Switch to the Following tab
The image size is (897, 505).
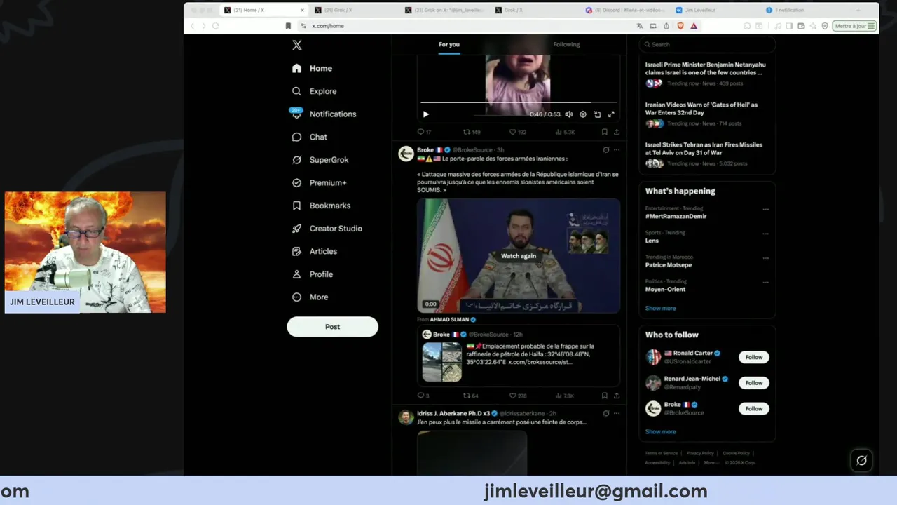[566, 45]
